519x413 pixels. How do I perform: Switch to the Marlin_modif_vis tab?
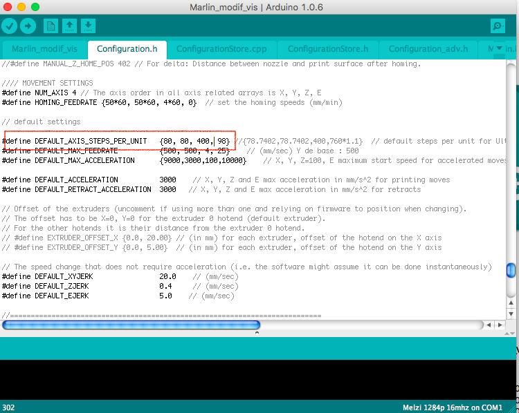point(44,49)
